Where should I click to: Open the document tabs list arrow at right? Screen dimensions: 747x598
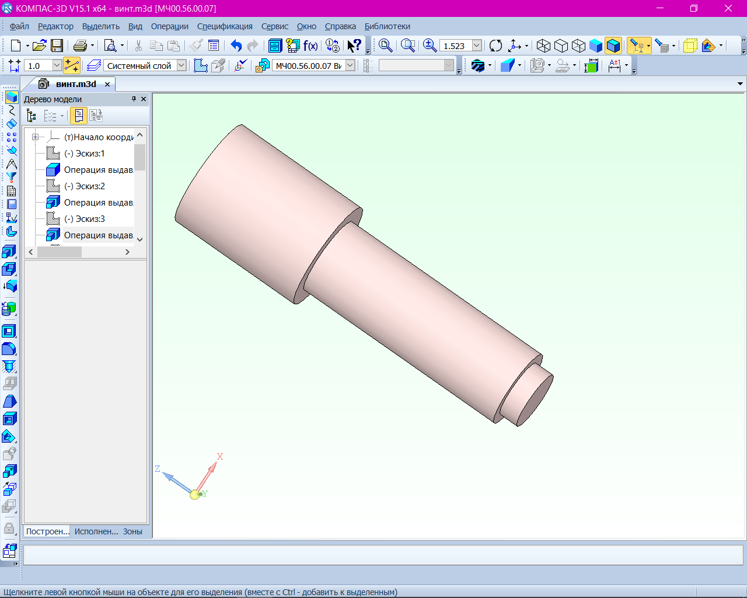point(740,84)
